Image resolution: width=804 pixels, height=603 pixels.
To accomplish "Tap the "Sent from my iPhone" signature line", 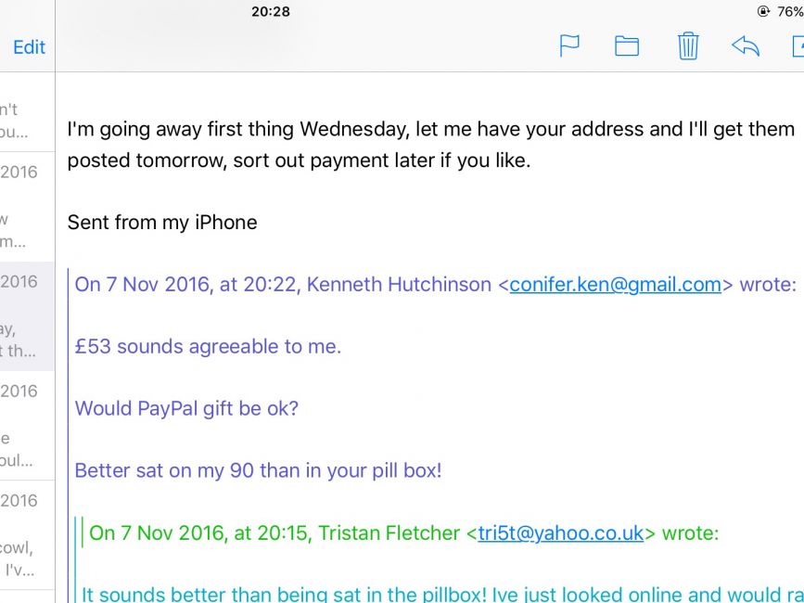I will pyautogui.click(x=162, y=223).
